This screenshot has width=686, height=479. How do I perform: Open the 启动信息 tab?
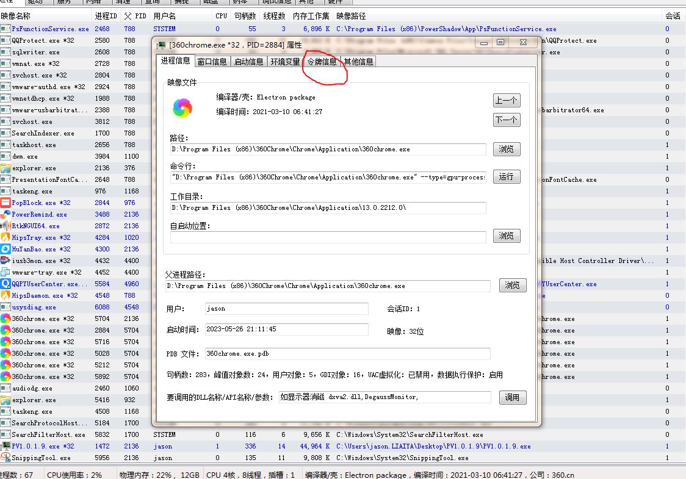pyautogui.click(x=248, y=62)
